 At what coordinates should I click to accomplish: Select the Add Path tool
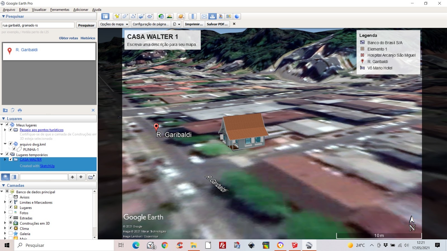(134, 16)
